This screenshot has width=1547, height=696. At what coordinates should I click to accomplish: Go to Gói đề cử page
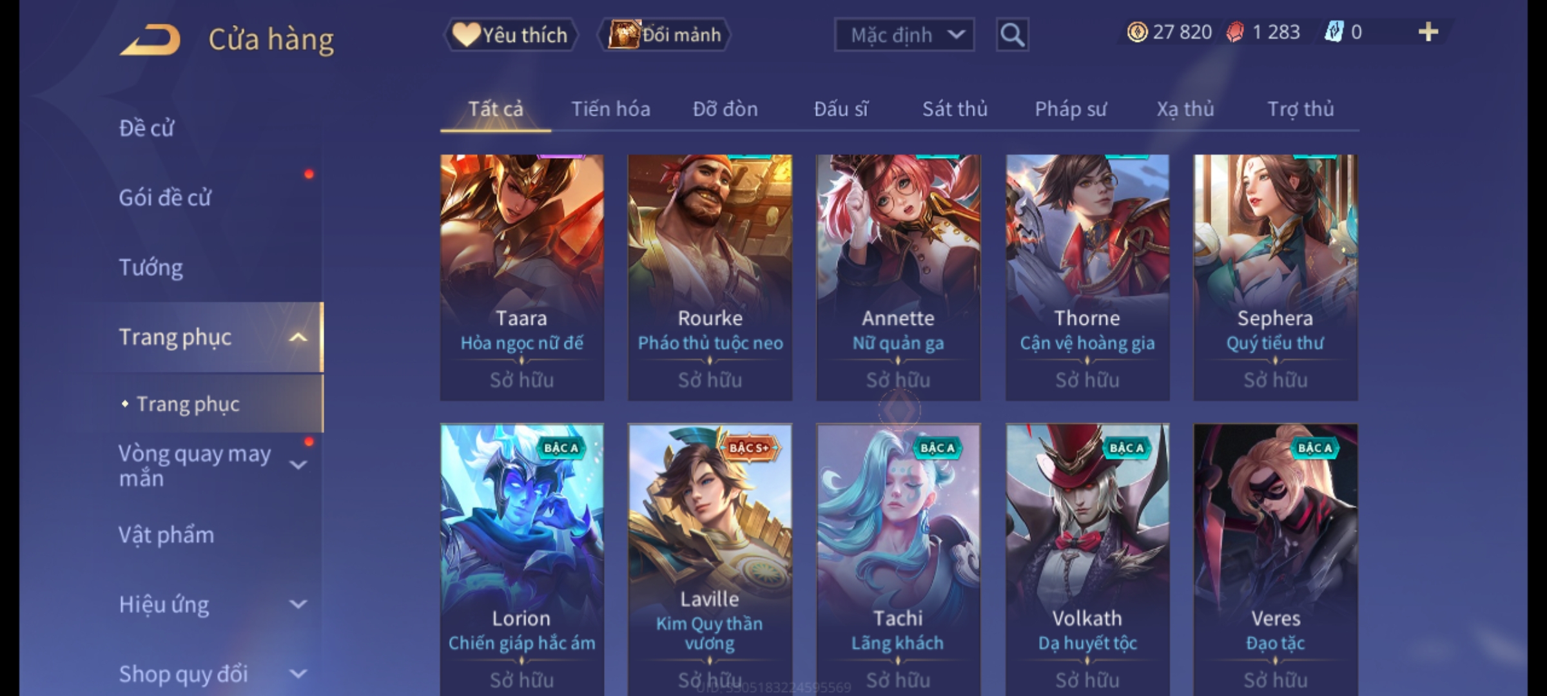(x=165, y=198)
